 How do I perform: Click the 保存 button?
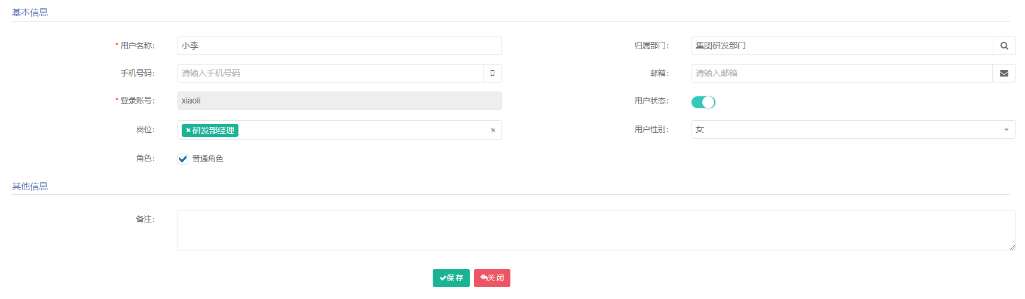pyautogui.click(x=451, y=278)
